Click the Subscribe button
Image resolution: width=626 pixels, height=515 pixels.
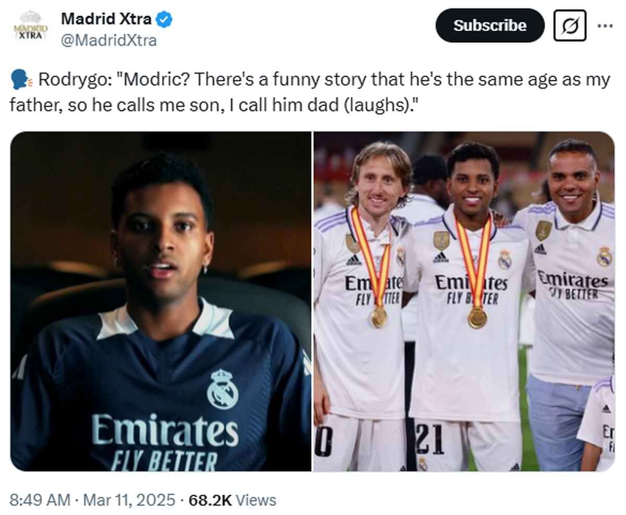click(x=490, y=26)
